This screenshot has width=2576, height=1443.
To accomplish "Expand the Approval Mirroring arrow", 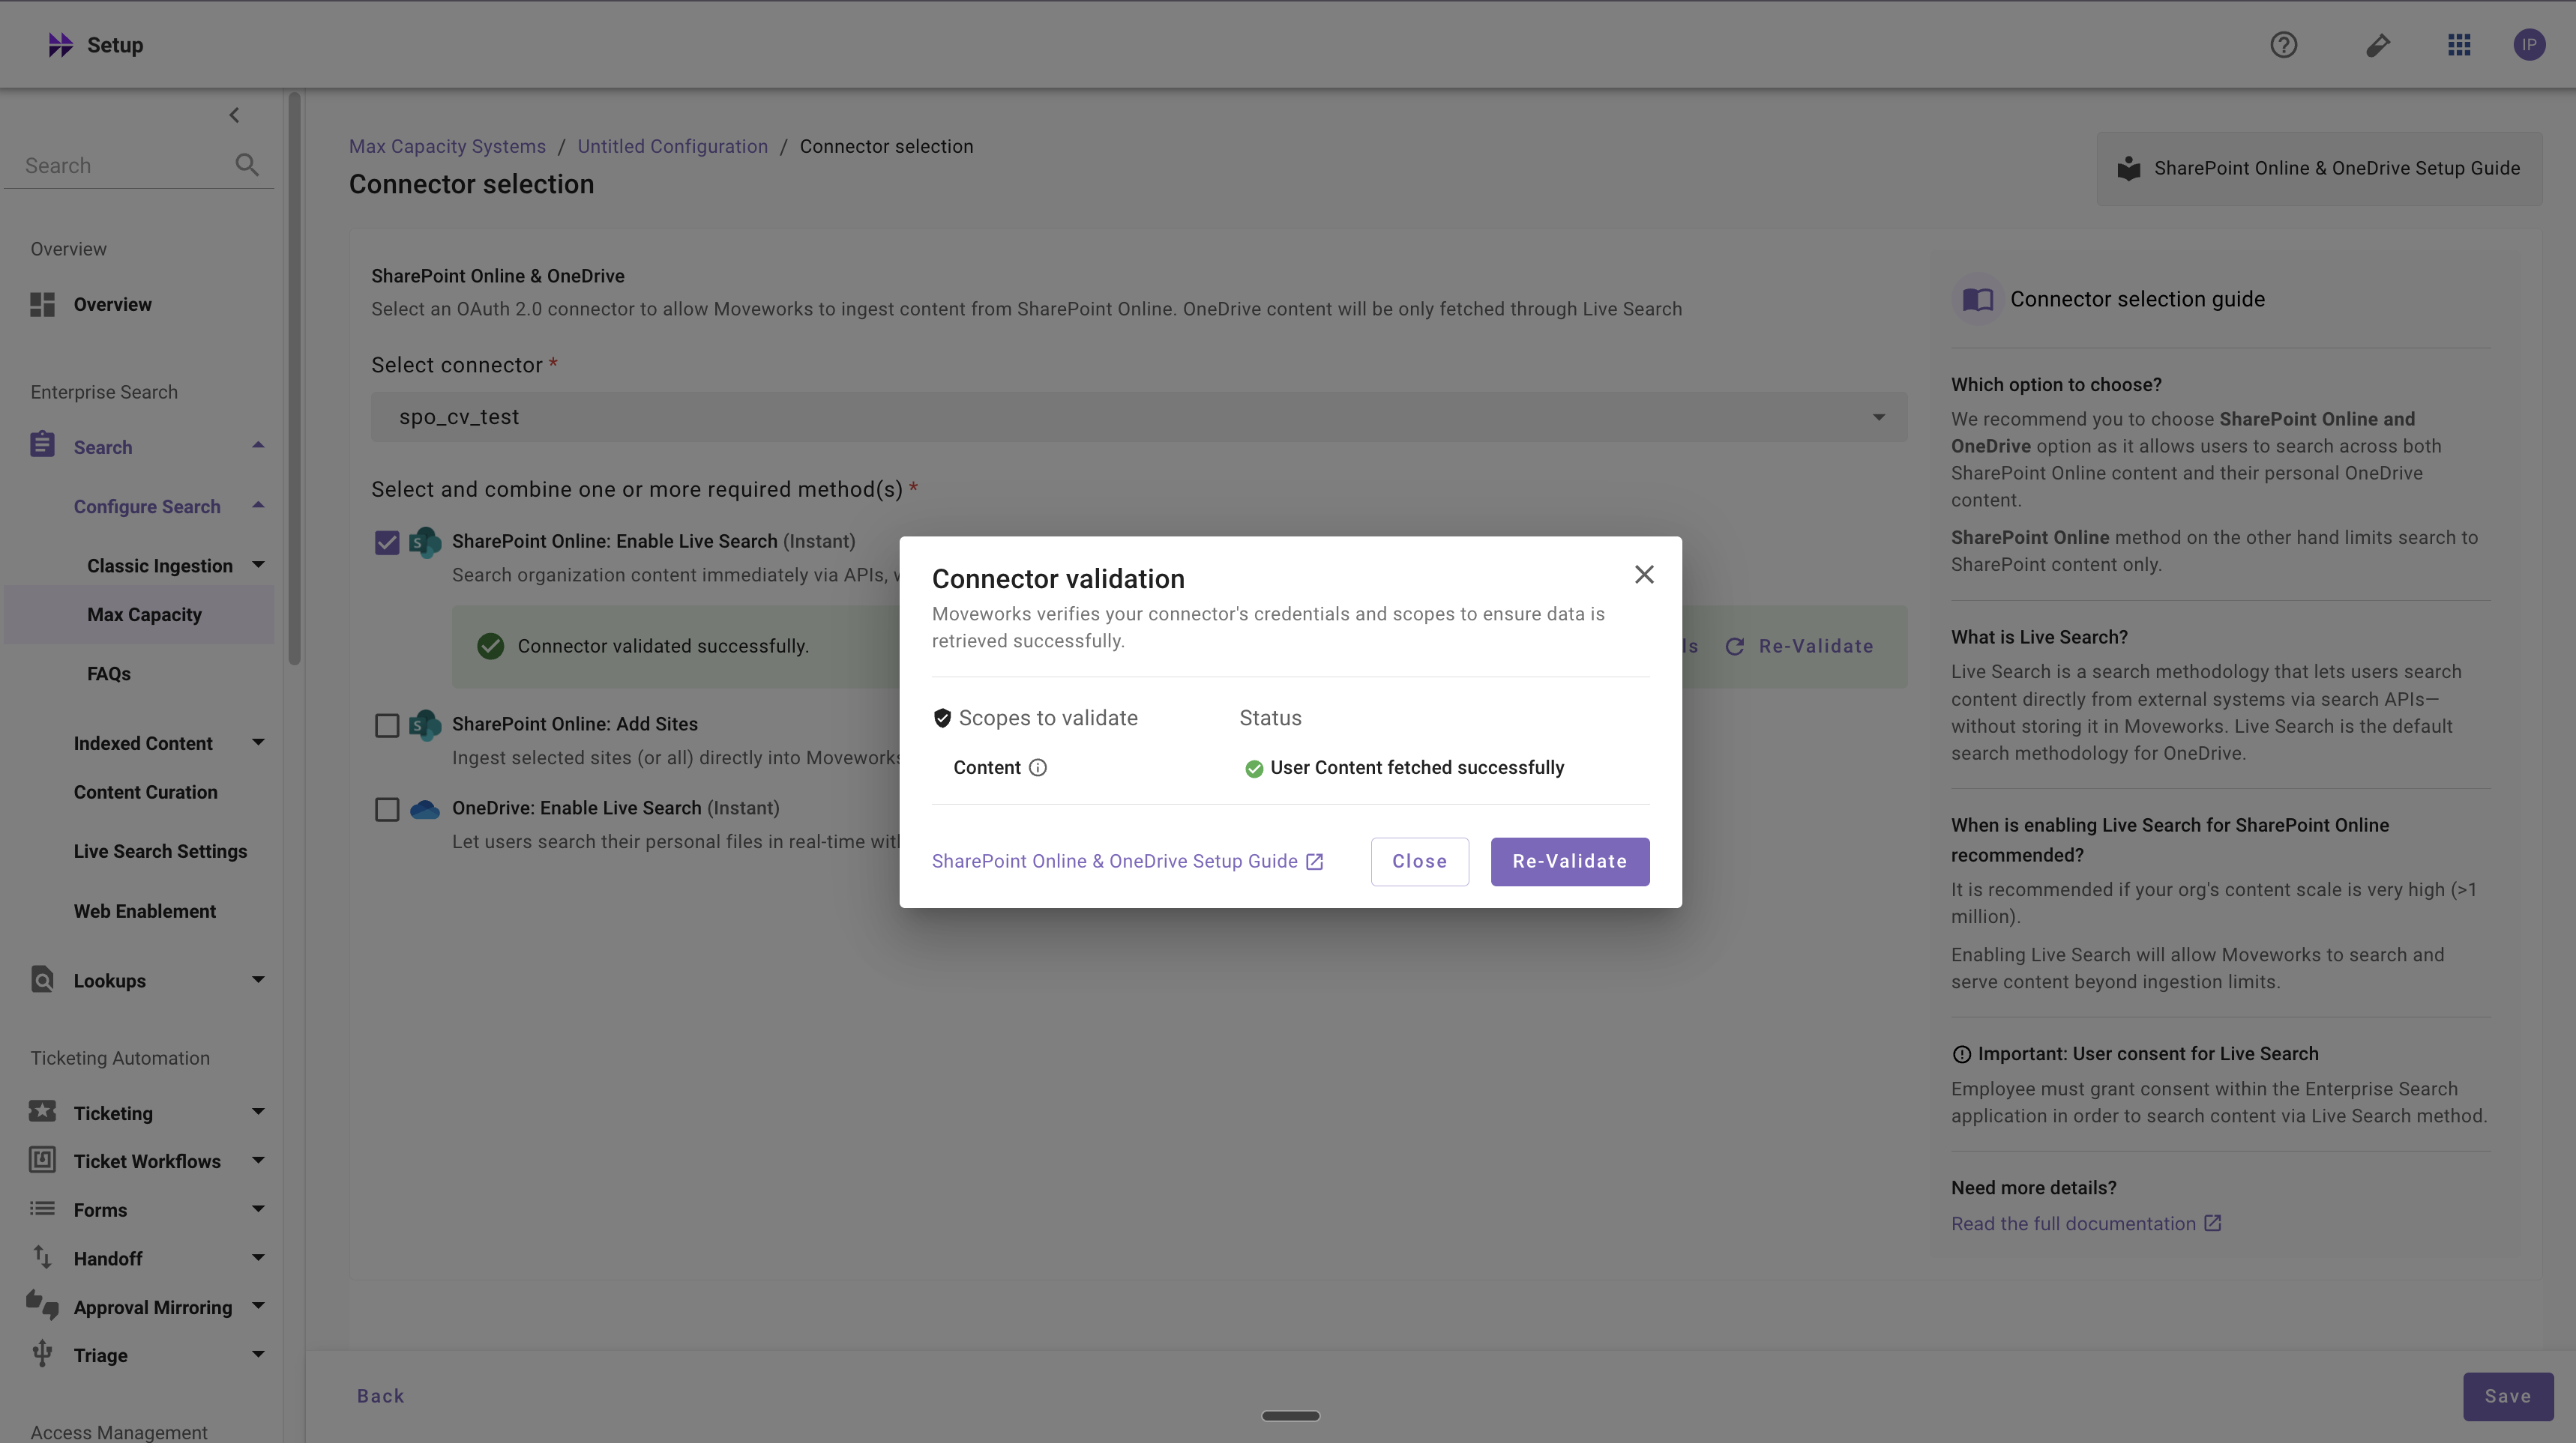I will (x=258, y=1306).
